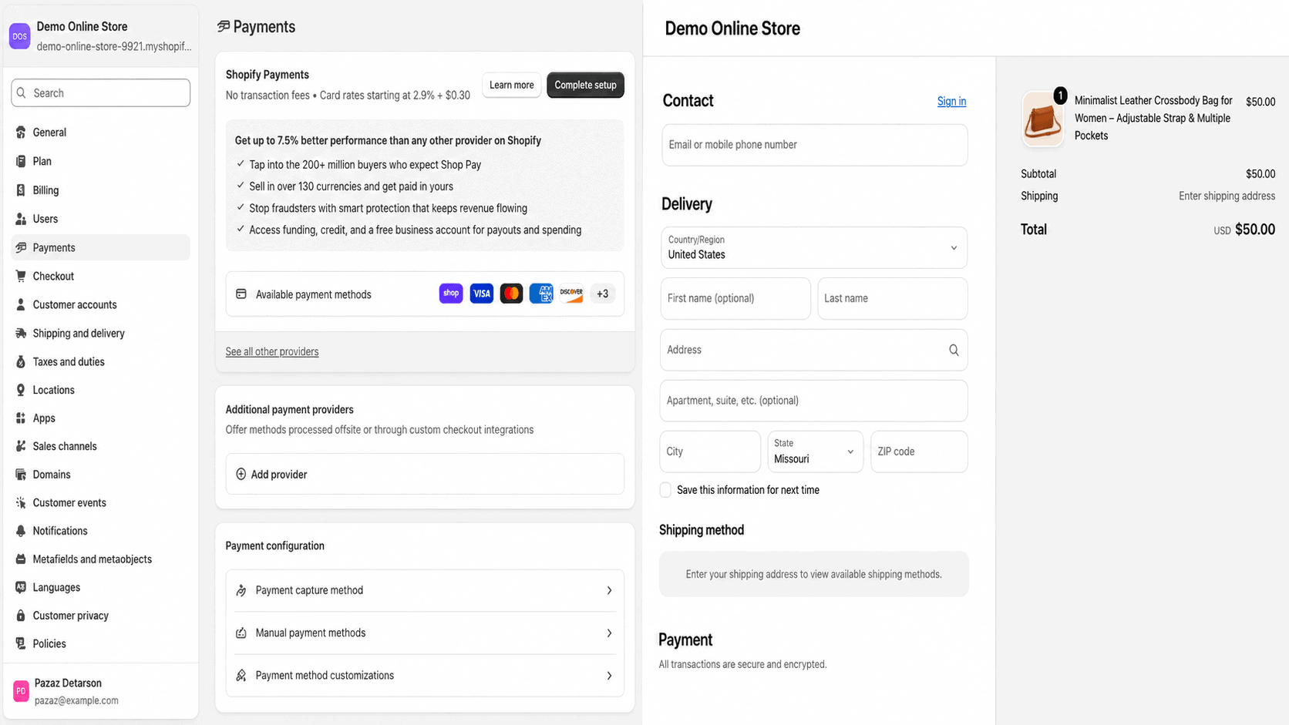Screen dimensions: 1289x725
Task: Click the Discover card icon
Action: [571, 294]
